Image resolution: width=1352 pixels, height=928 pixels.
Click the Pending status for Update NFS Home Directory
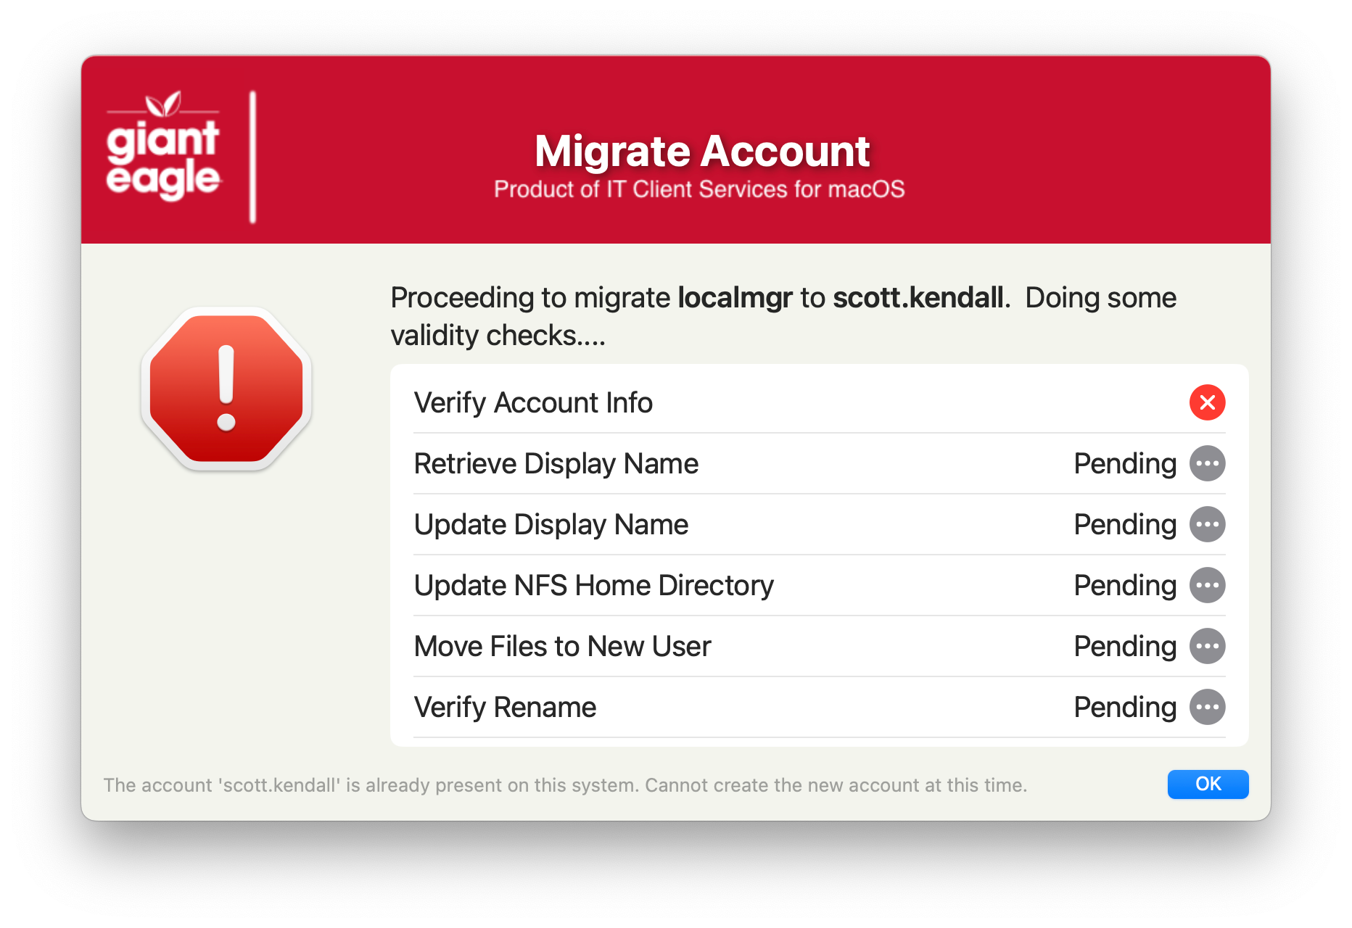[1125, 586]
